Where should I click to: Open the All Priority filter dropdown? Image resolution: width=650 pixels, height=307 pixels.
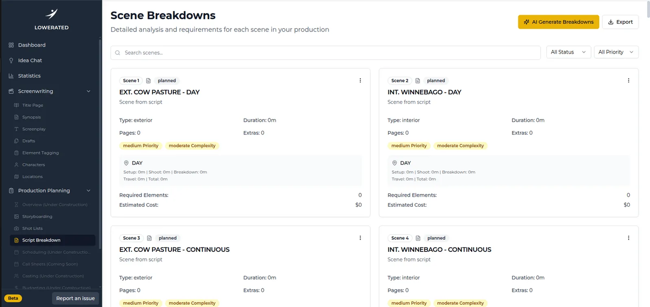click(x=616, y=52)
